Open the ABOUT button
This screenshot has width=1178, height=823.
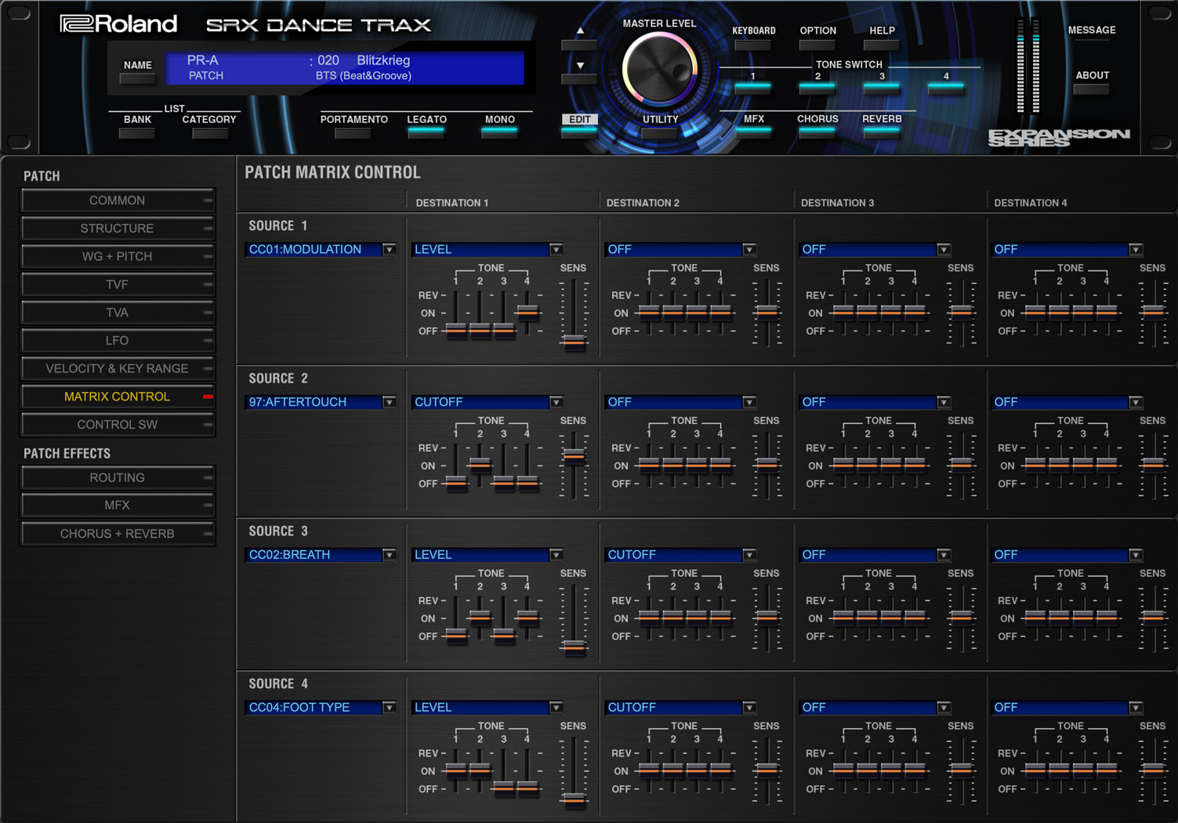click(1091, 89)
